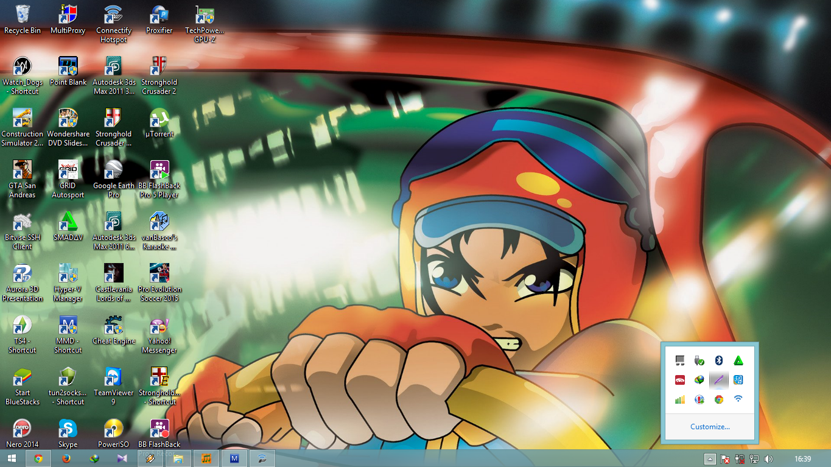831x467 pixels.
Task: Open Internet Download Manager from the tray popup
Action: point(698,380)
